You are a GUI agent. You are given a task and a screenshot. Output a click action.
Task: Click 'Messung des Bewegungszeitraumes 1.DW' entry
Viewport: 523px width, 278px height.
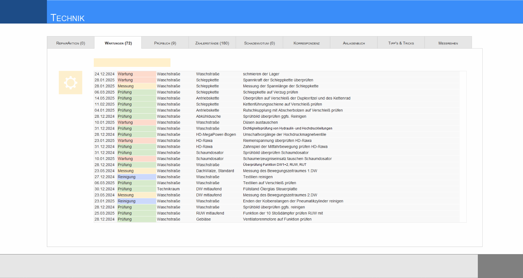click(x=277, y=171)
